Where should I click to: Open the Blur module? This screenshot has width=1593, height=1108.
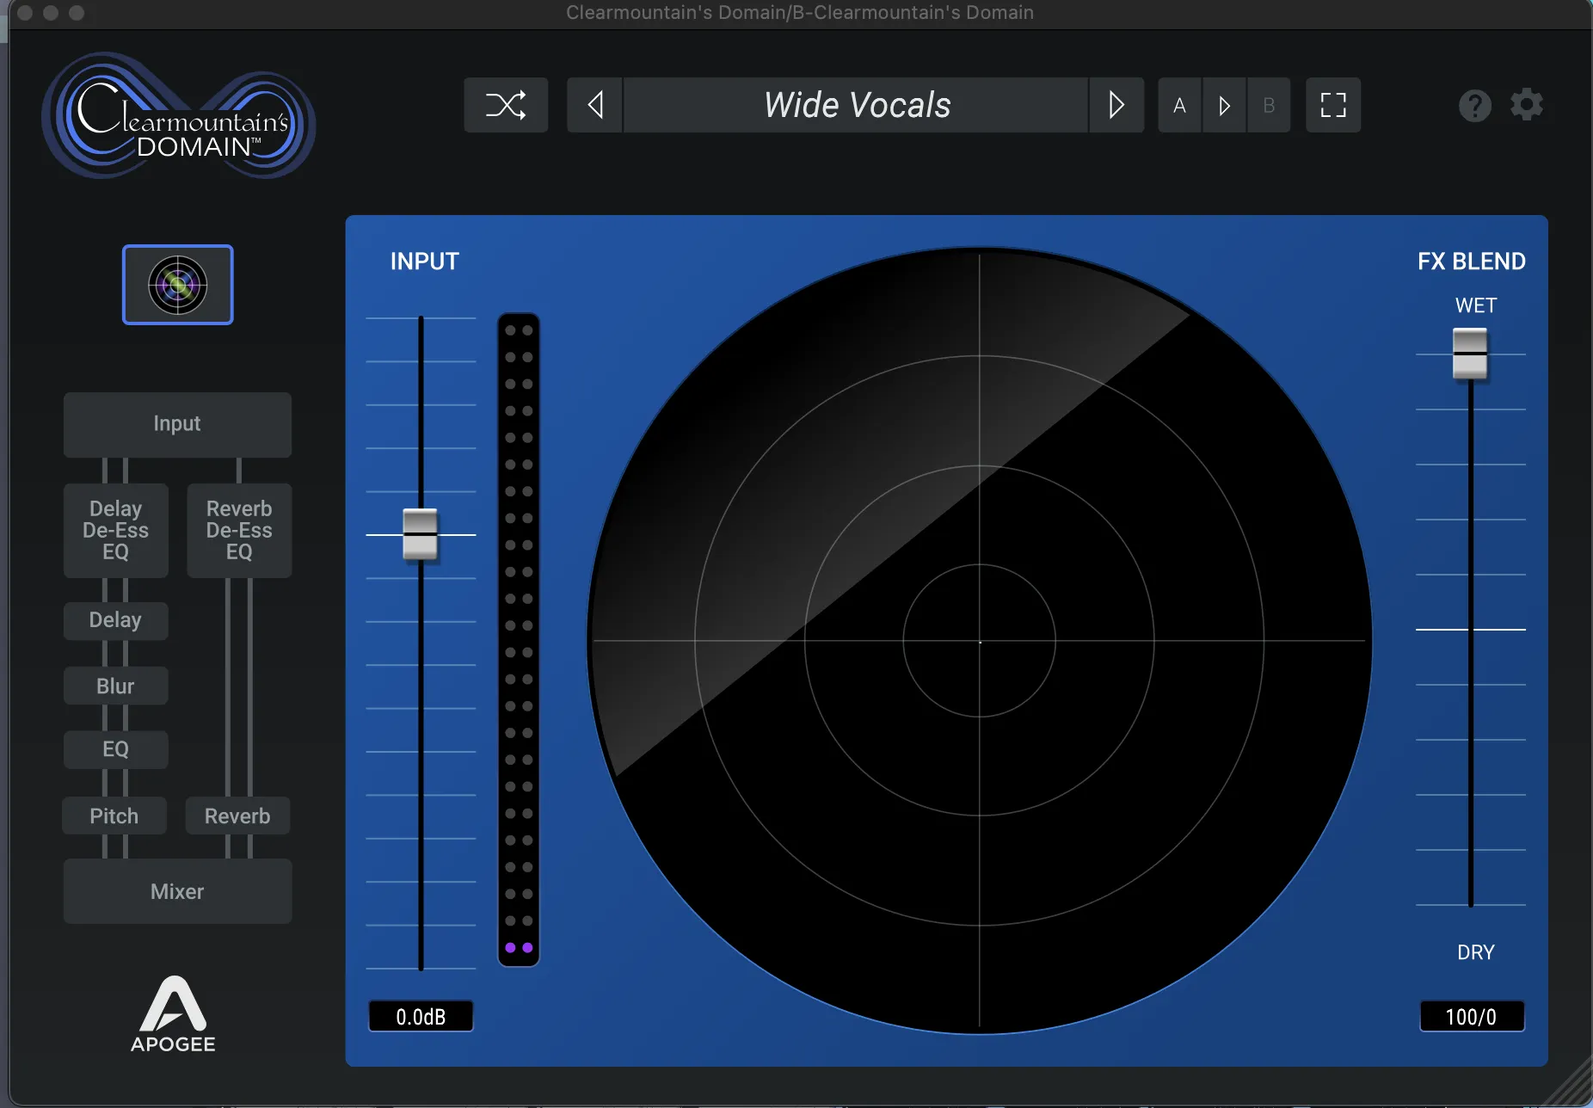[115, 686]
